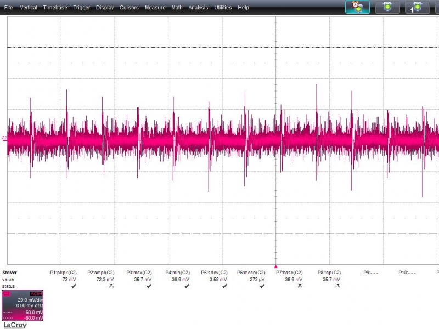Open the Timebase menu
This screenshot has height=329, width=439.
click(55, 8)
